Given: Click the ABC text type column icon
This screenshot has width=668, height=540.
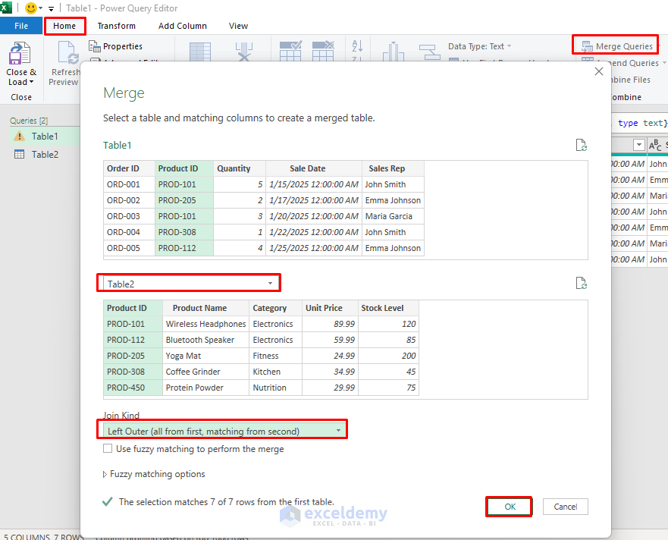Looking at the screenshot, I should click(x=655, y=145).
